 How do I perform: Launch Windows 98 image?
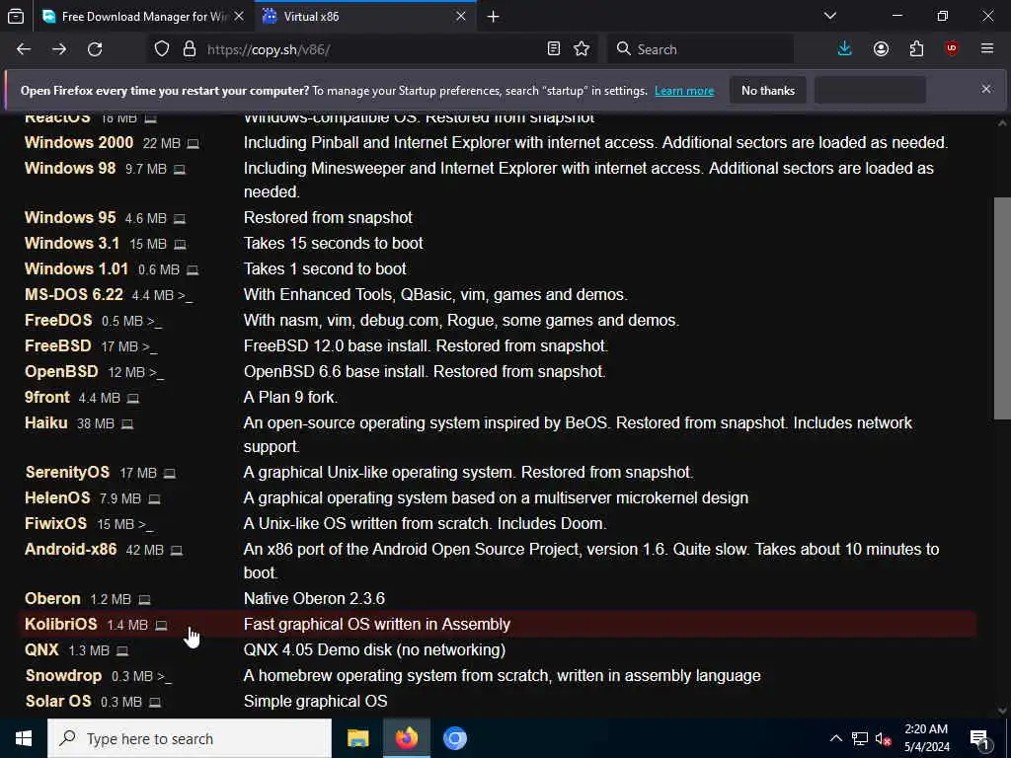pyautogui.click(x=70, y=168)
